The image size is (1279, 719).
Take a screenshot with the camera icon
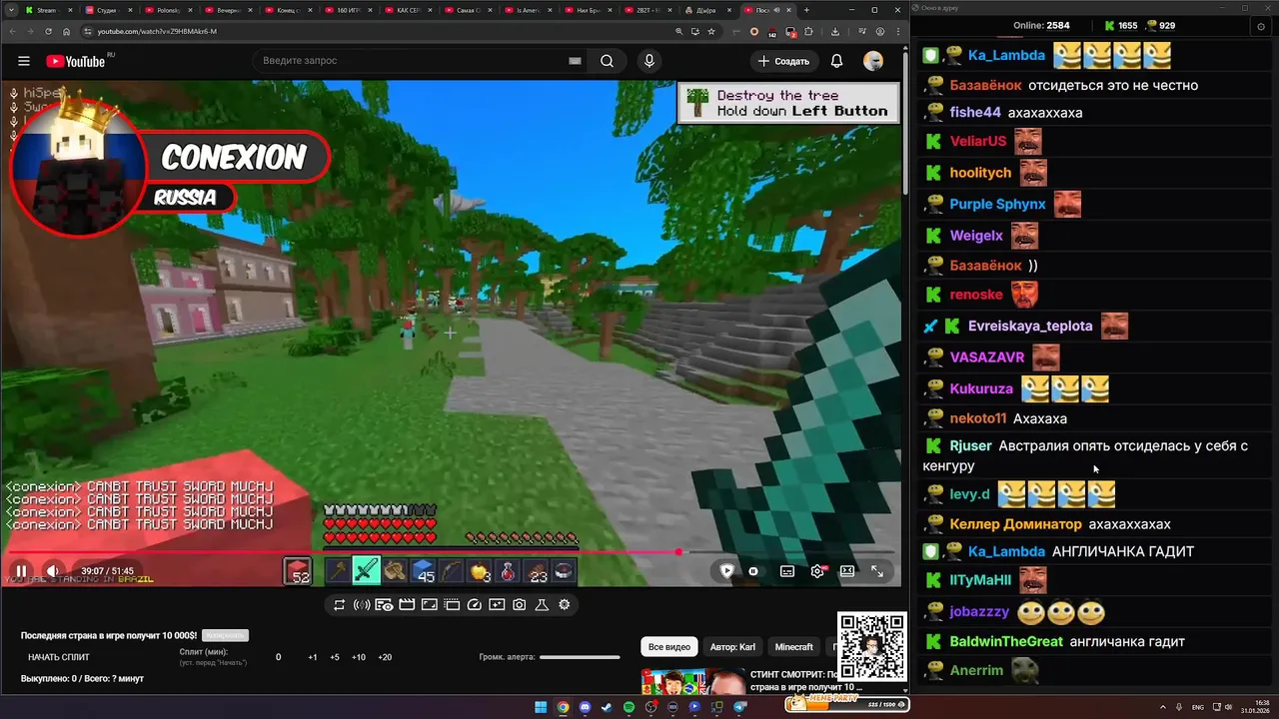point(520,605)
